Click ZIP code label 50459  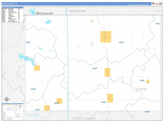[121, 43]
